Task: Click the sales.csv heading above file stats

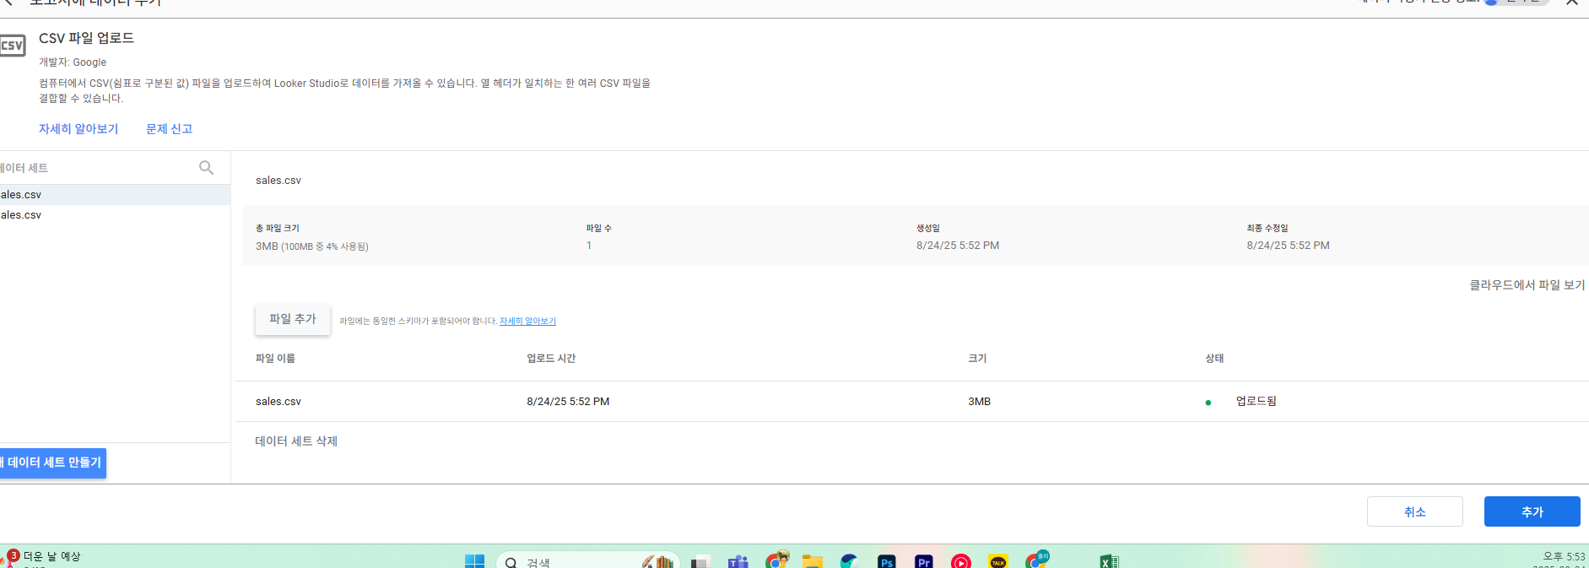Action: (278, 180)
